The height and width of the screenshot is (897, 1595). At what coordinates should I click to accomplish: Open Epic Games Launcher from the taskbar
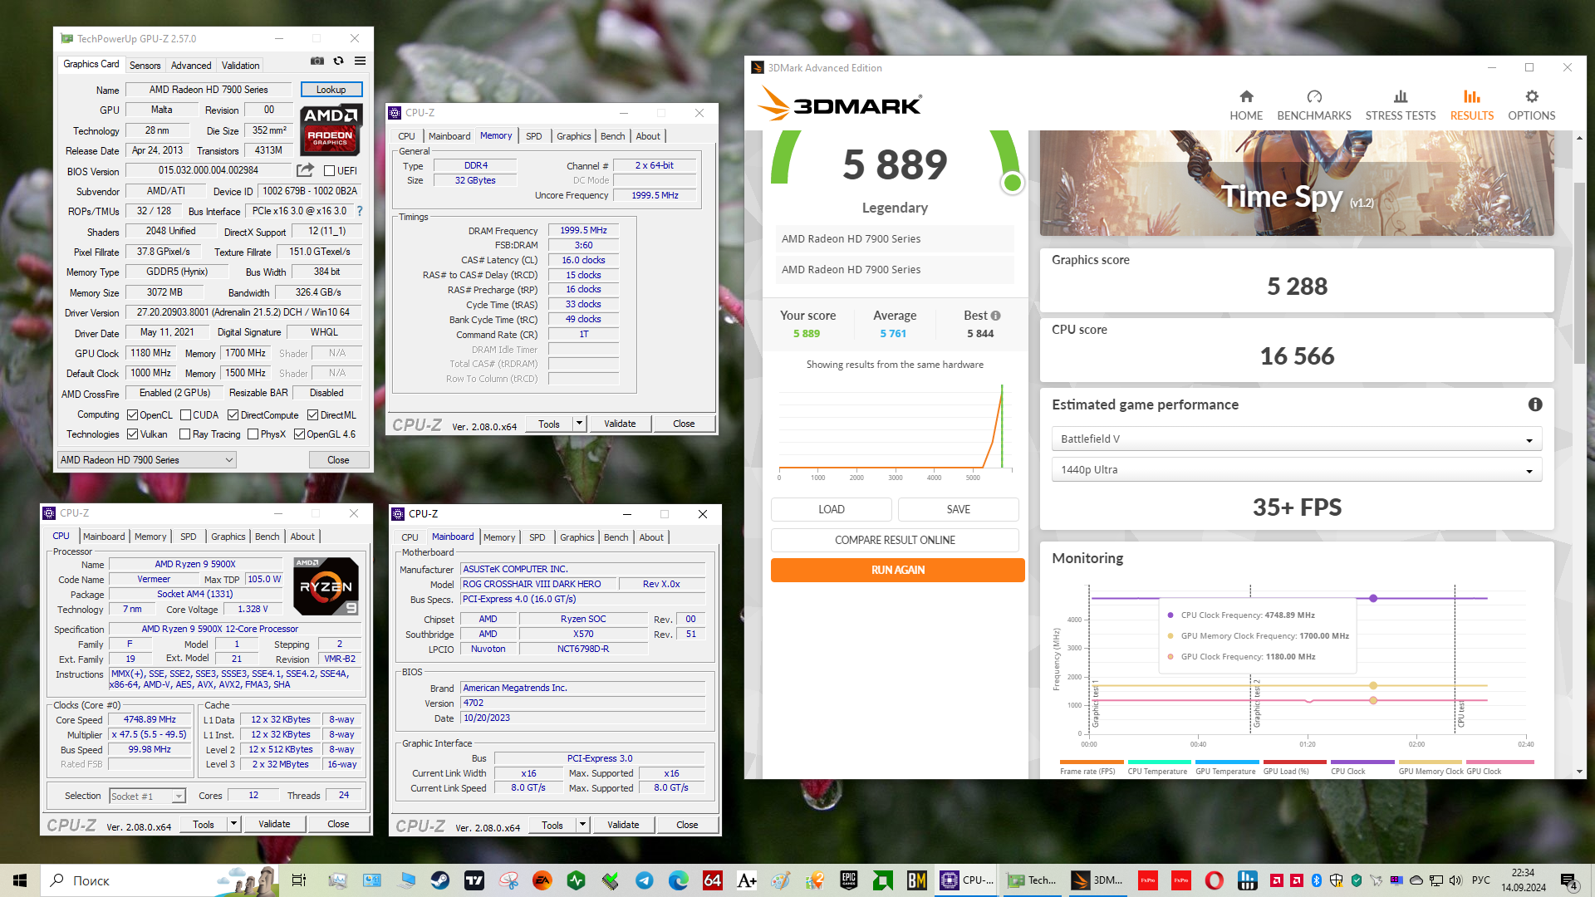point(848,880)
